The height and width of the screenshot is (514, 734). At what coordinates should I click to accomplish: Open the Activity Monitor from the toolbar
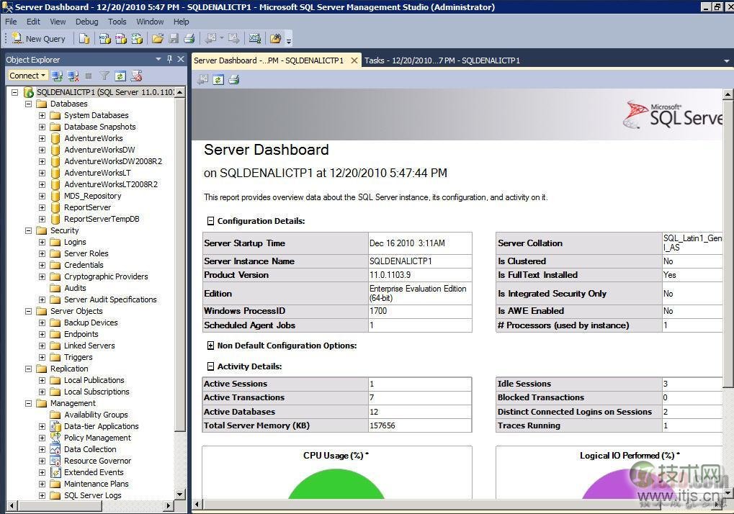click(x=255, y=39)
